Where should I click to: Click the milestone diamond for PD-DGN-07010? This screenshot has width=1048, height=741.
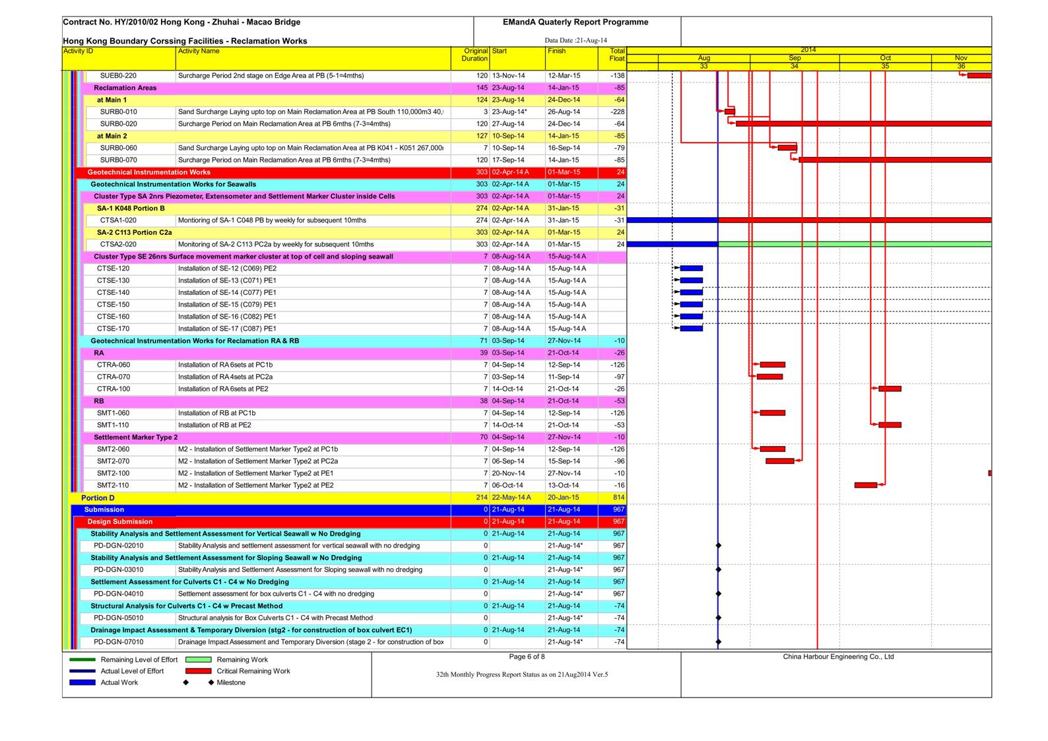(718, 642)
